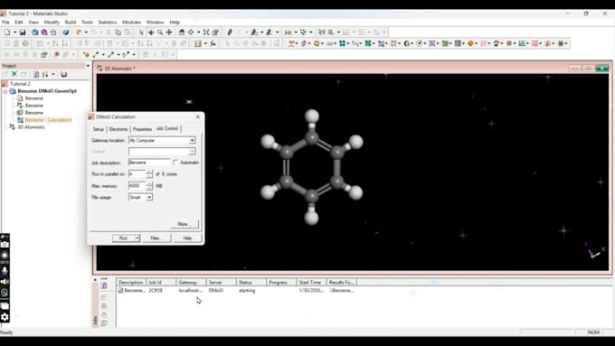This screenshot has width=615, height=346.
Task: Open the Gateway location dropdown
Action: click(x=192, y=140)
